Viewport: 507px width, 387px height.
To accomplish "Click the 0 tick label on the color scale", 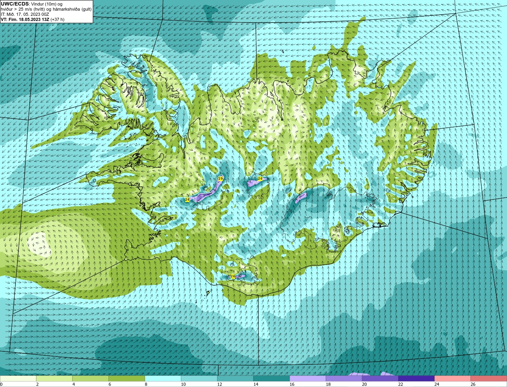I will coord(1,384).
